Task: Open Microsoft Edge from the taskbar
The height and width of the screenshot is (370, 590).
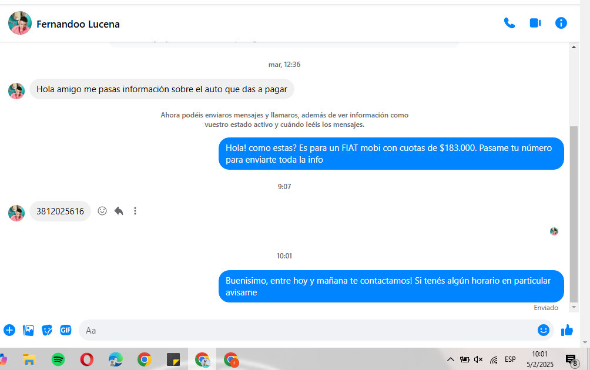Action: point(116,360)
